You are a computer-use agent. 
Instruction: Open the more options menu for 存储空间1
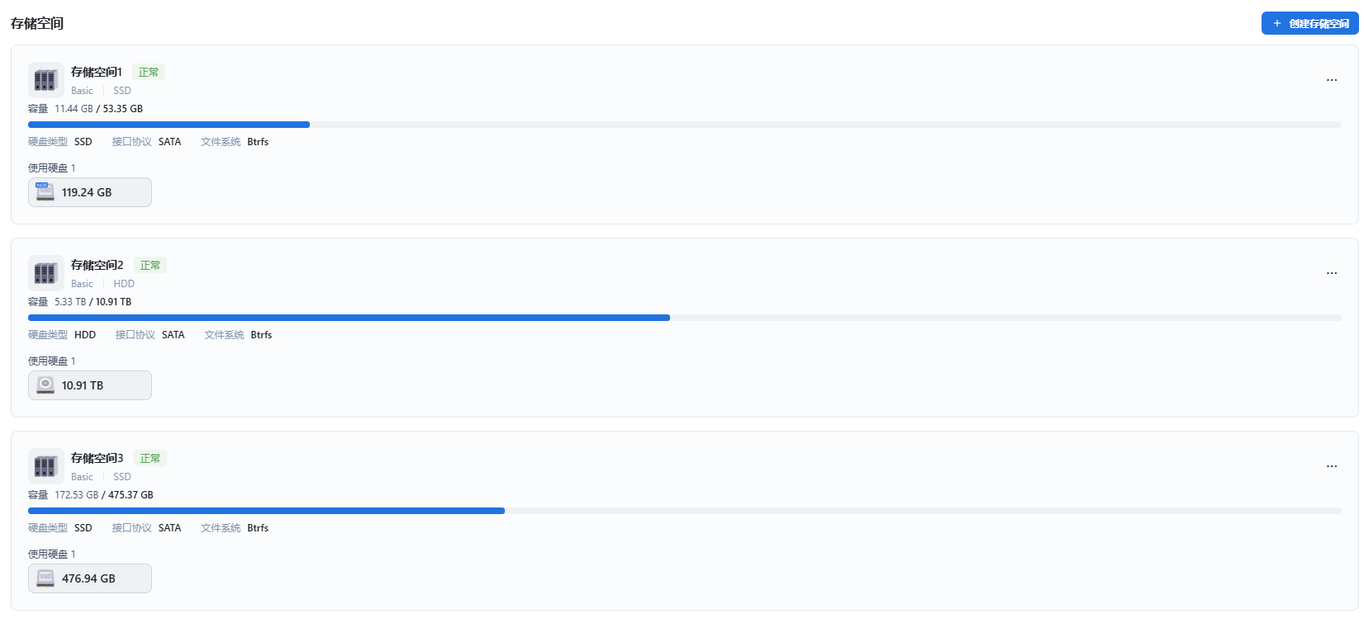click(1332, 80)
